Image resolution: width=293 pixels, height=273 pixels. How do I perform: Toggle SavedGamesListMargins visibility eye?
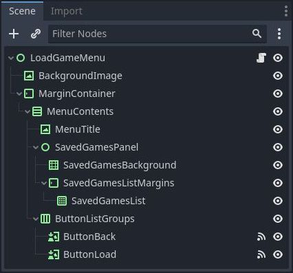click(278, 183)
